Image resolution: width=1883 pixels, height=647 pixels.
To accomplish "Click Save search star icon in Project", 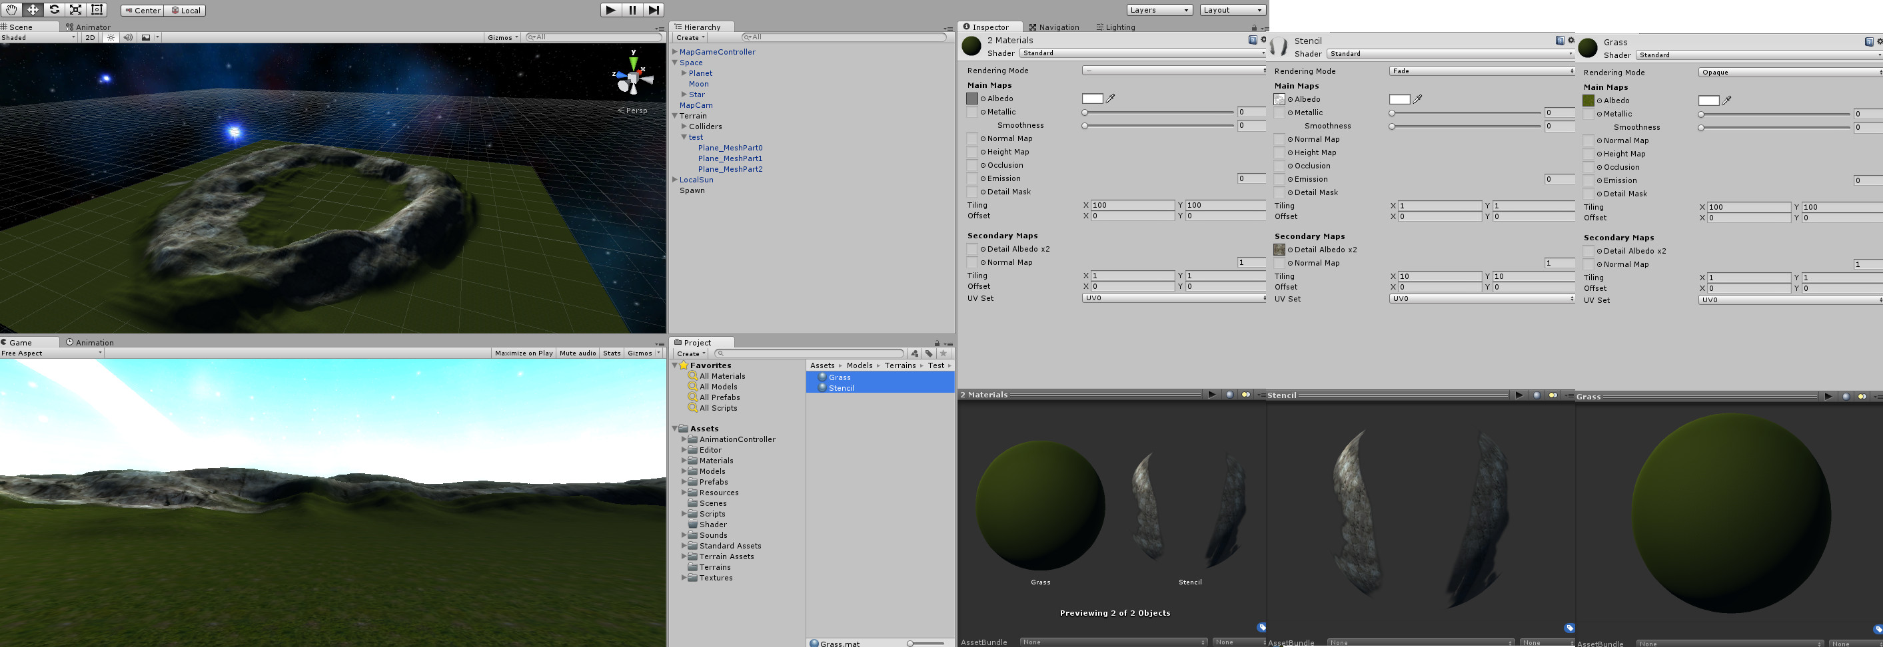I will pos(943,353).
